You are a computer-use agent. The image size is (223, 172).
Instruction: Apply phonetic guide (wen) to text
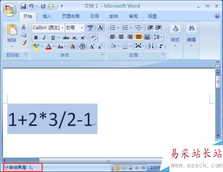point(90,28)
